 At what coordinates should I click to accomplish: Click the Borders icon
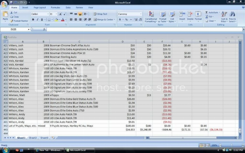(49, 20)
